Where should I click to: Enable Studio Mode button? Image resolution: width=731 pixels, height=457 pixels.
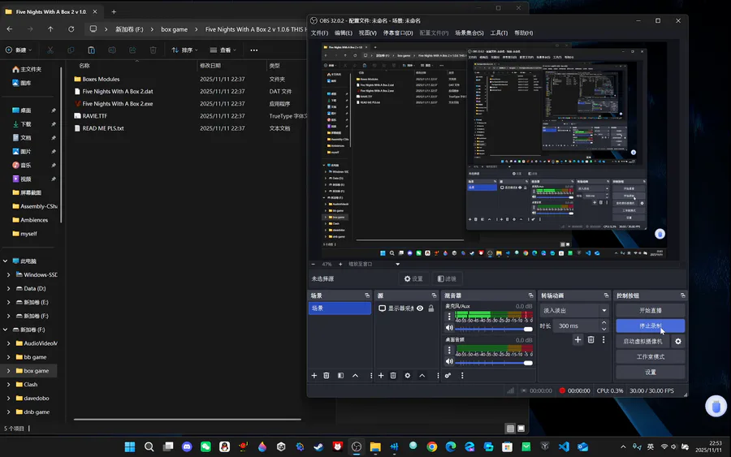coord(651,357)
